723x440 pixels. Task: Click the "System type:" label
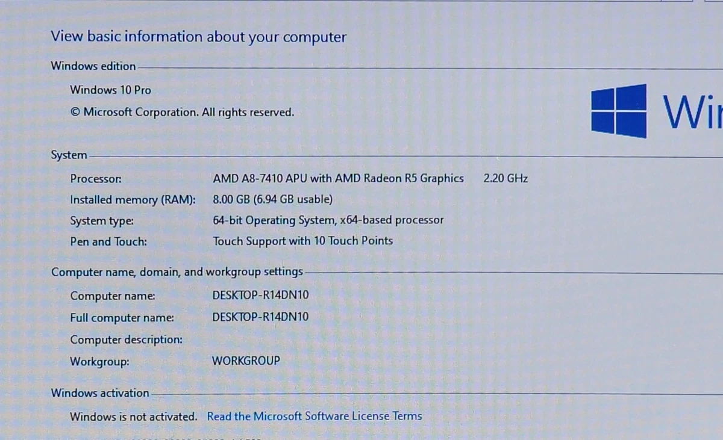[x=102, y=221]
